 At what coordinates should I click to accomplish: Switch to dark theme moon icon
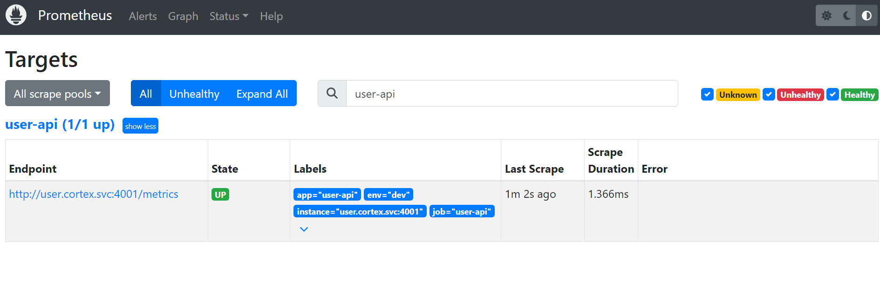tap(847, 16)
